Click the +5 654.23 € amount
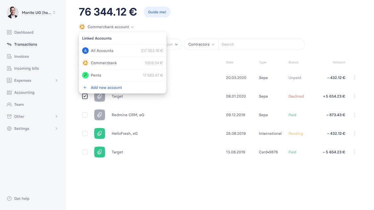This screenshot has width=374, height=210. pyautogui.click(x=334, y=96)
